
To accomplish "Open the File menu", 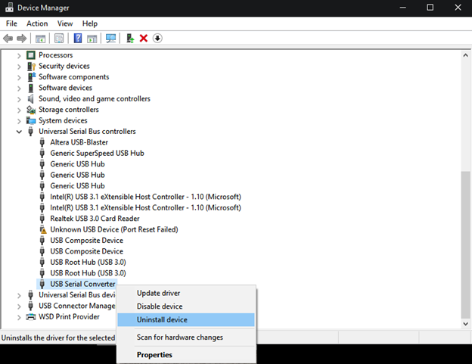I will tap(11, 23).
